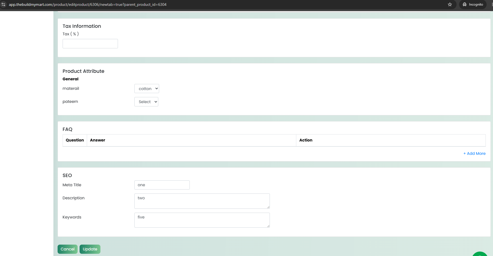This screenshot has width=493, height=256.
Task: Click the Keywords textarea containing five
Action: point(202,220)
